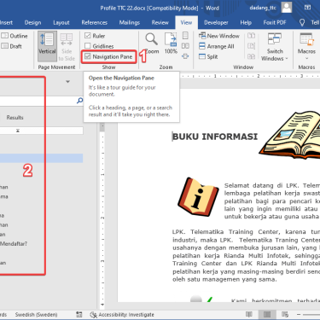Switch to Web Layout in status bar
Image resolution: width=320 pixels, height=320 pixels.
coord(285,314)
